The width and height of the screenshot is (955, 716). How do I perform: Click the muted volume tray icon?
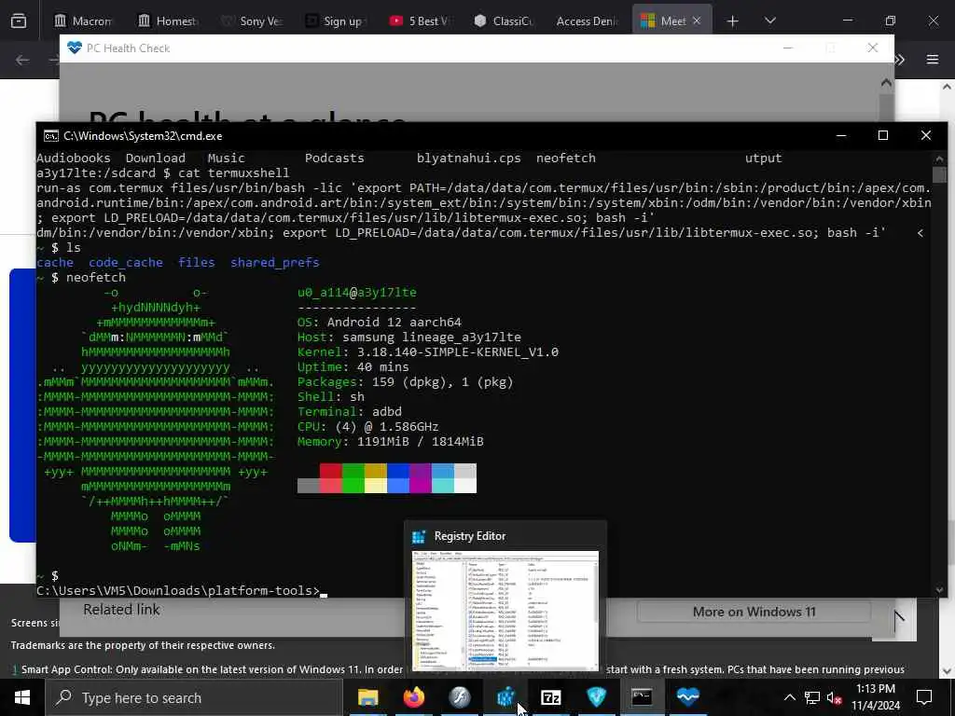point(834,697)
